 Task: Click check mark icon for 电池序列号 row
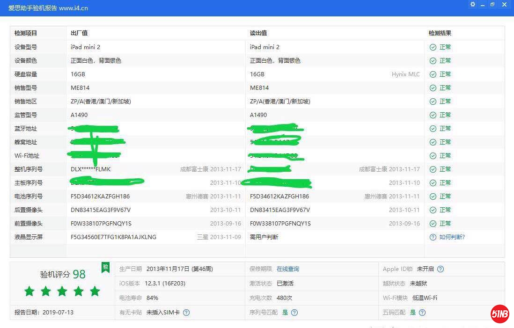(433, 197)
